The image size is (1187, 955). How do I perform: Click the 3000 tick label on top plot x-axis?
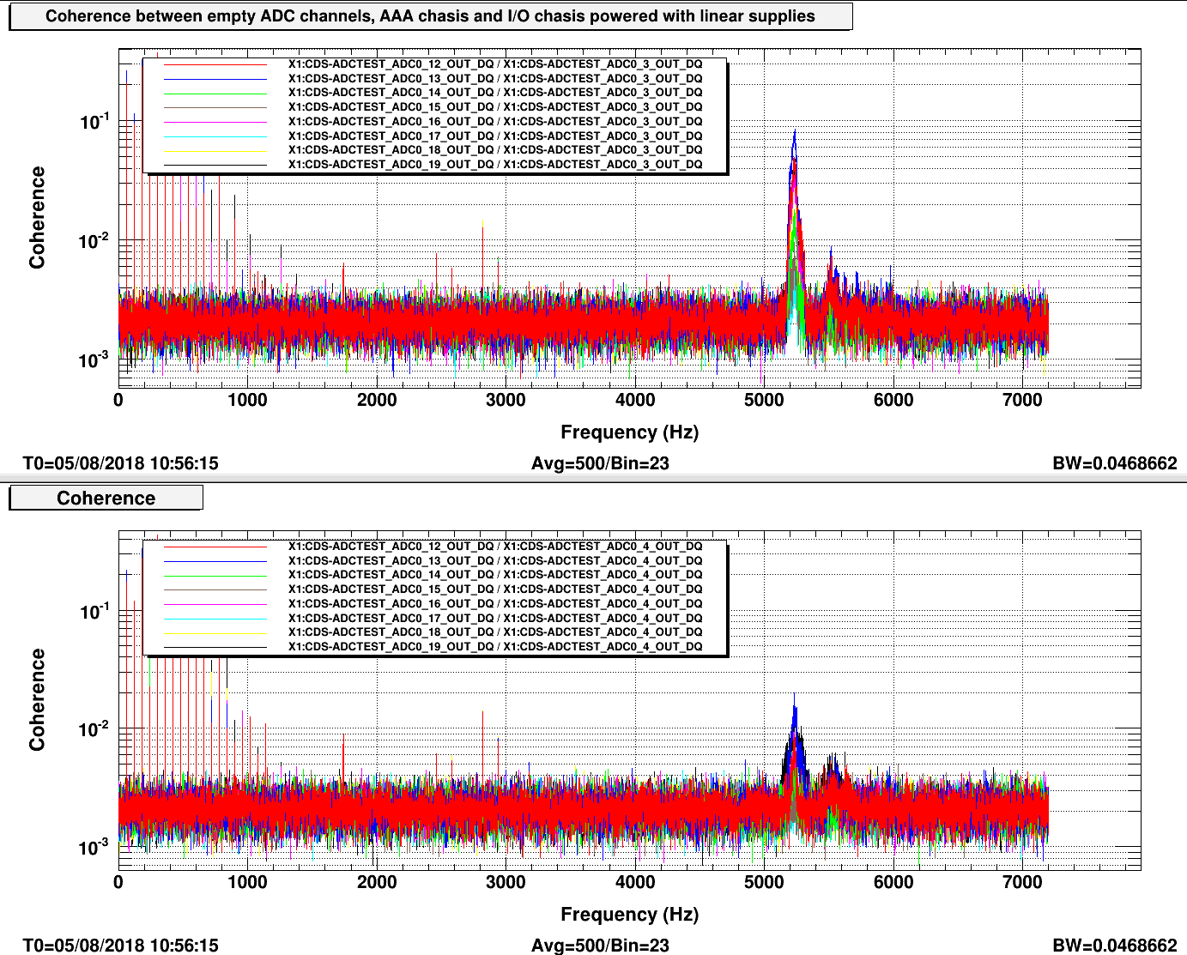coord(506,400)
